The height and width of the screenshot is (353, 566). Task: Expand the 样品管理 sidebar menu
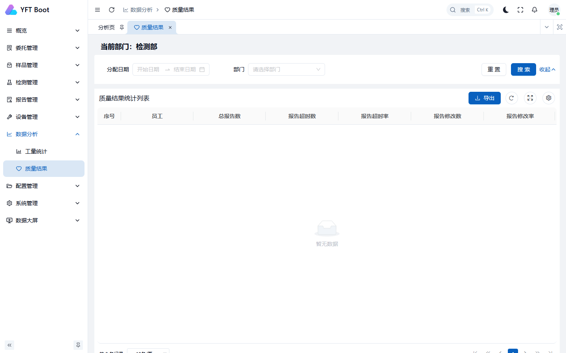[x=44, y=65]
